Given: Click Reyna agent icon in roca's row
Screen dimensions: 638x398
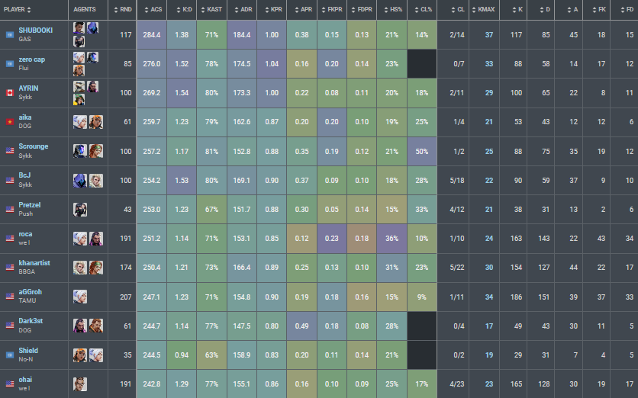Looking at the screenshot, I should (x=96, y=238).
